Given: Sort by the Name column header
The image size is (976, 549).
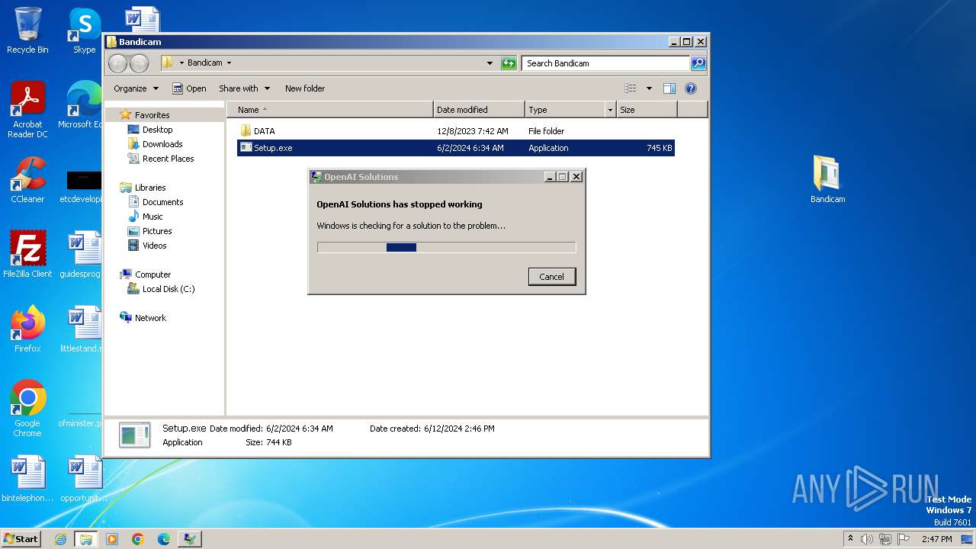Looking at the screenshot, I should point(329,110).
